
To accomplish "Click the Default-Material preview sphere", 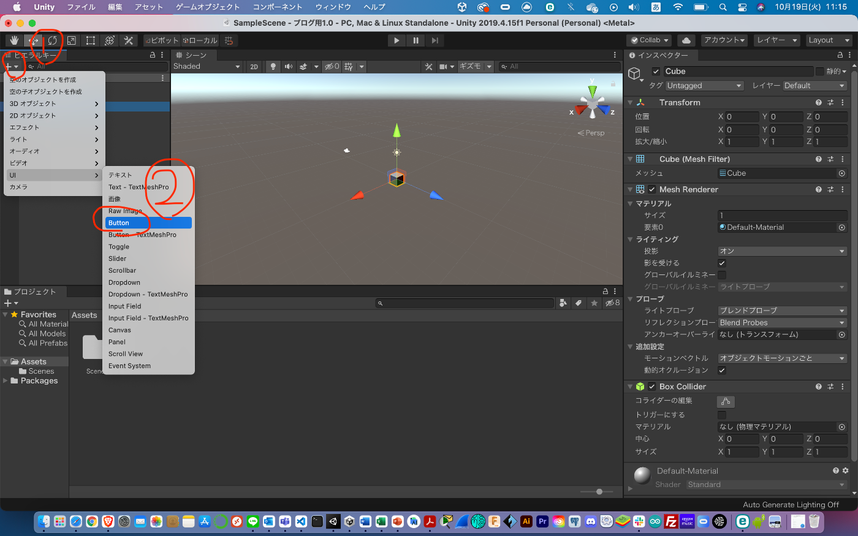I will click(642, 475).
